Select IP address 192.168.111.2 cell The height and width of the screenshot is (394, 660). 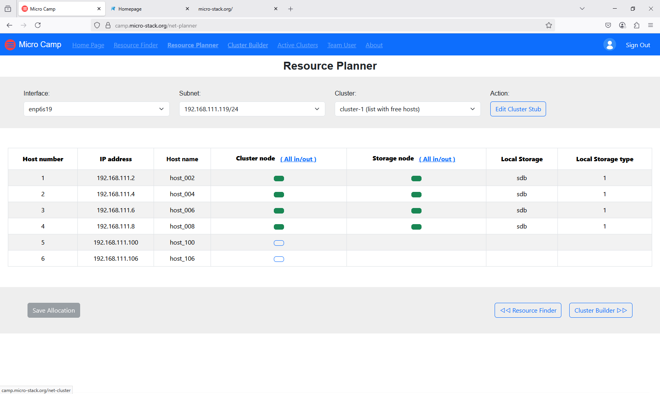(116, 178)
